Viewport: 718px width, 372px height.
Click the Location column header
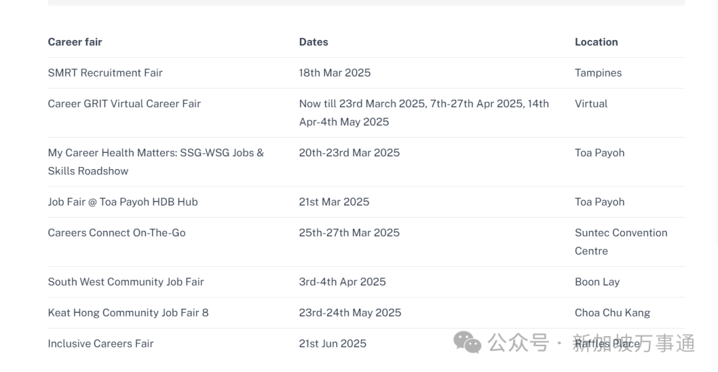tap(596, 42)
